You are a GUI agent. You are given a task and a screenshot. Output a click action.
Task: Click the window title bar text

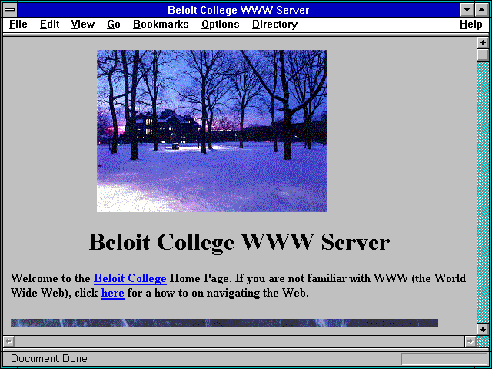[x=238, y=10]
